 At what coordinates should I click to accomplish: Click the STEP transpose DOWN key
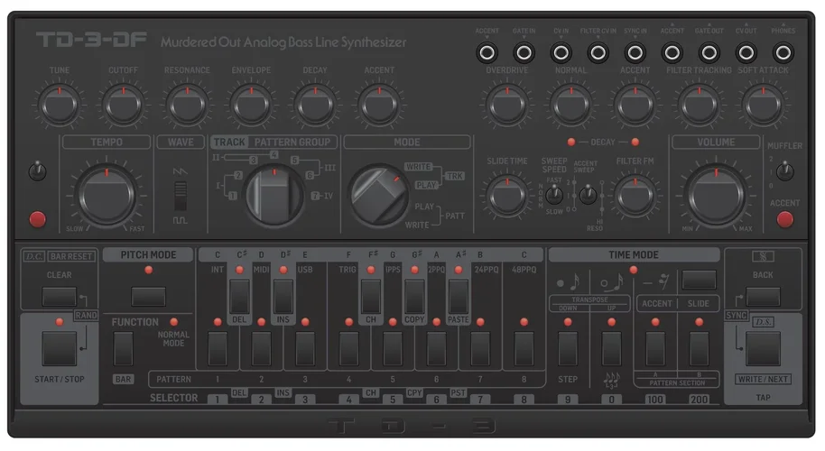point(568,348)
